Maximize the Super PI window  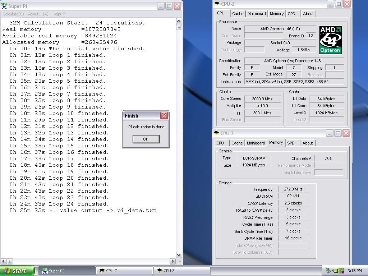169,6
